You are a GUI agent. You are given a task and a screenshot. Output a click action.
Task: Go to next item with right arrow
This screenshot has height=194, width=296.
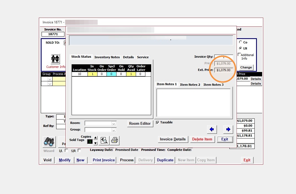[228, 129]
